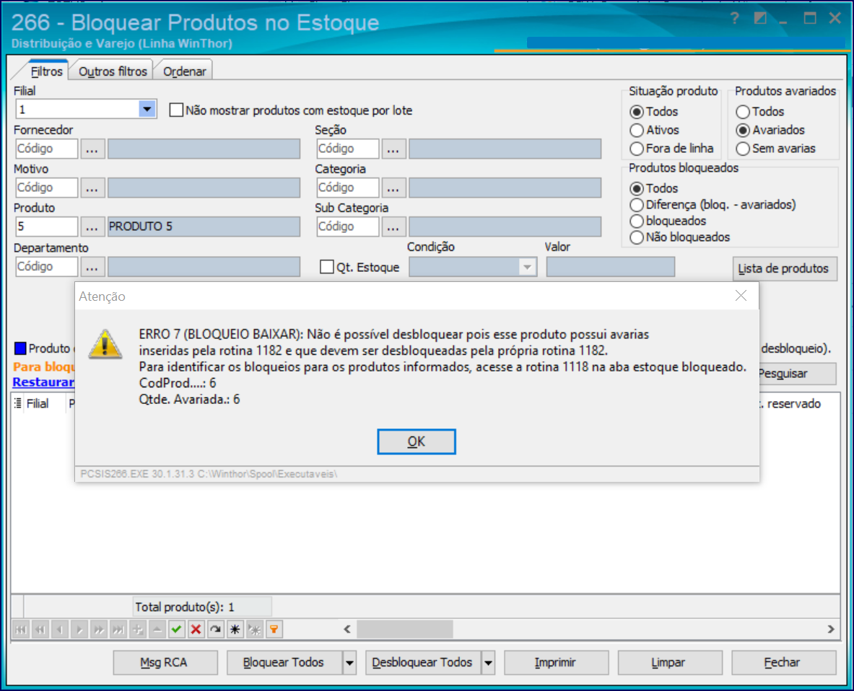Select 'bloqueados' radio option

636,221
